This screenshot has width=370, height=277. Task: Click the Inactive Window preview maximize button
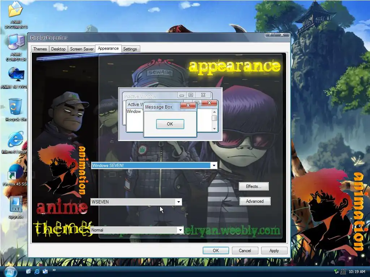pos(191,95)
